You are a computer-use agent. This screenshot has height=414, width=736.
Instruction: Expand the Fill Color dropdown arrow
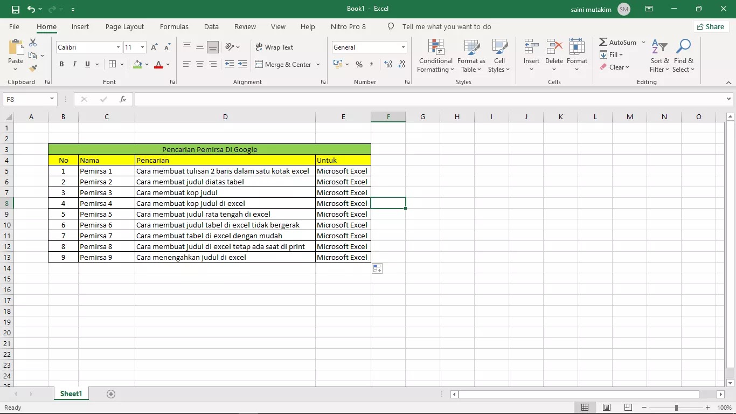(x=147, y=64)
